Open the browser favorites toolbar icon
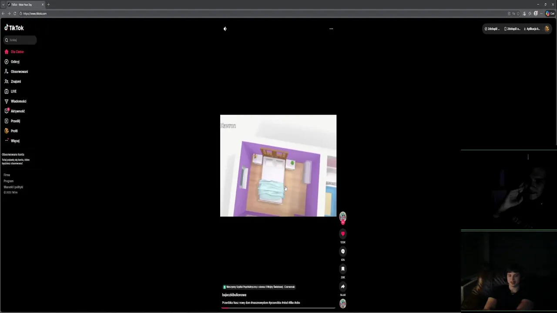The height and width of the screenshot is (313, 557). tap(530, 13)
